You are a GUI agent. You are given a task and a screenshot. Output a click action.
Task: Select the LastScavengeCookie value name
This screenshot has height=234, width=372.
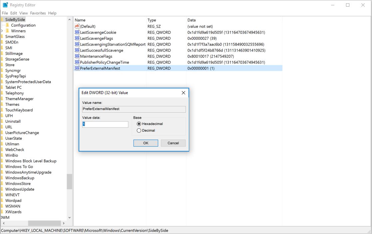click(x=98, y=32)
